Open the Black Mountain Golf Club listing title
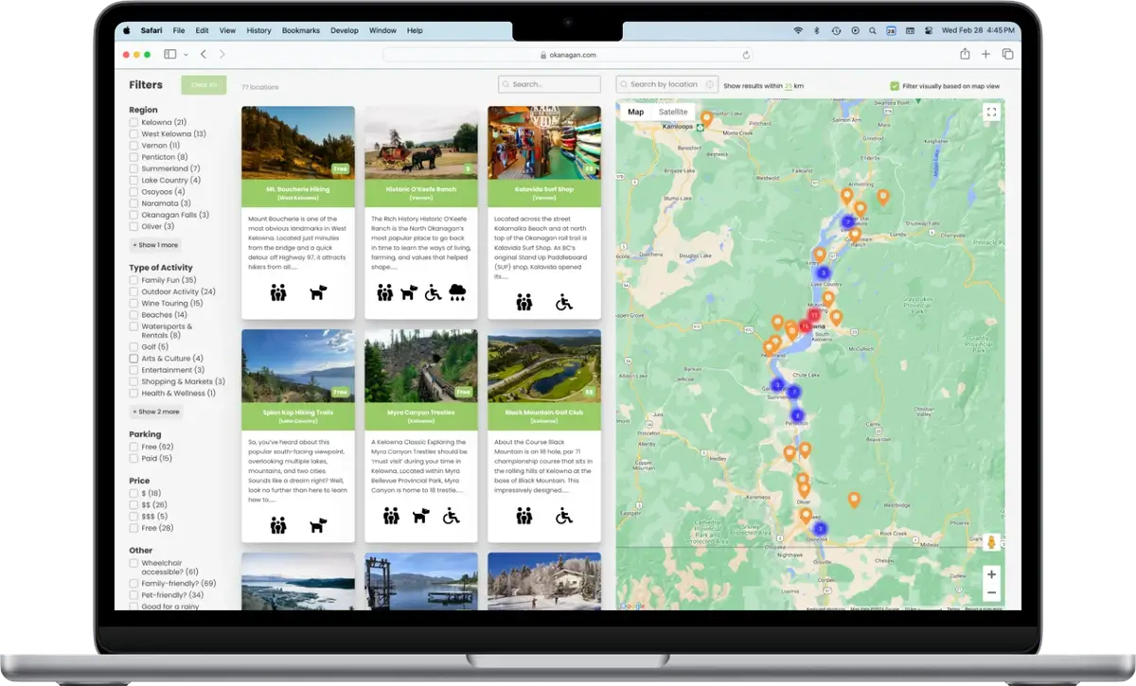The height and width of the screenshot is (686, 1136). [x=543, y=413]
